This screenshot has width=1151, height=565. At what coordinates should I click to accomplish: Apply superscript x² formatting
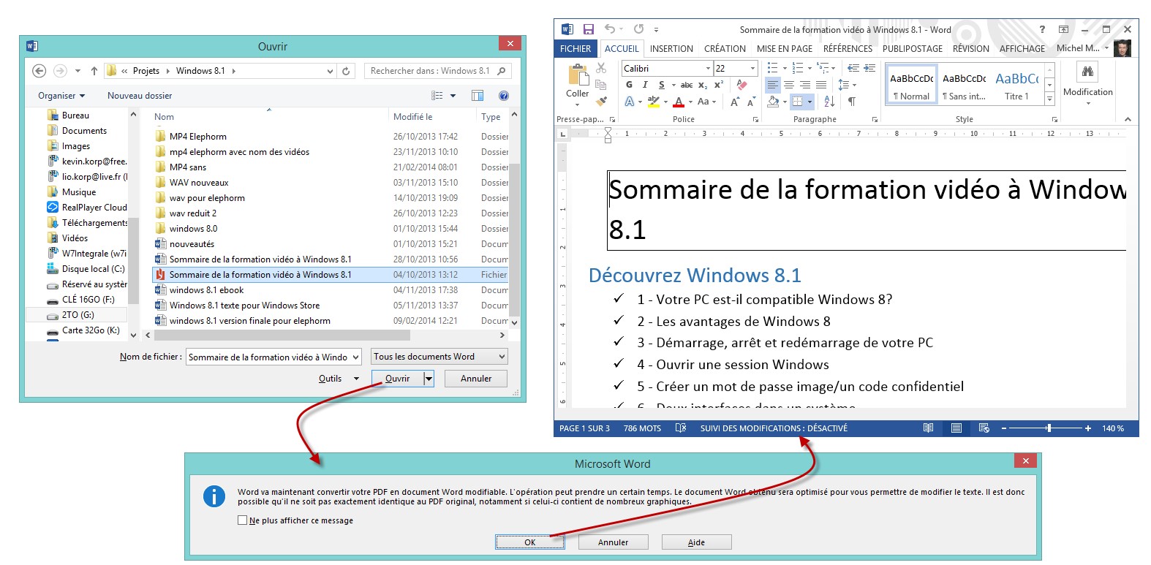pyautogui.click(x=719, y=85)
